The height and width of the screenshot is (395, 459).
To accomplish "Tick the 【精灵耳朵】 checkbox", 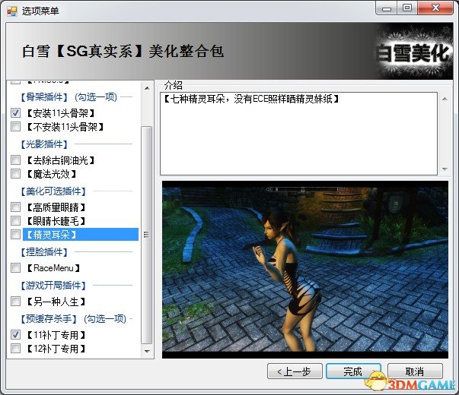I will pos(15,234).
